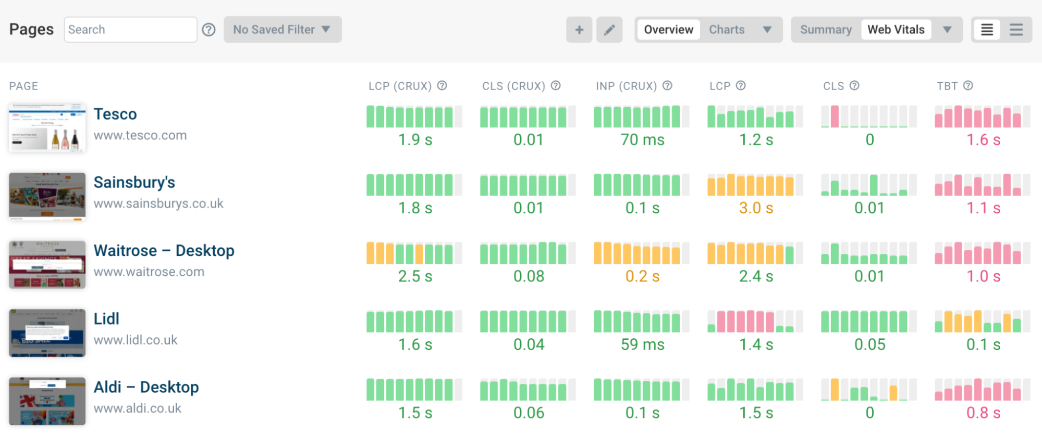Open the Tesco page link
The width and height of the screenshot is (1042, 435).
pos(115,114)
